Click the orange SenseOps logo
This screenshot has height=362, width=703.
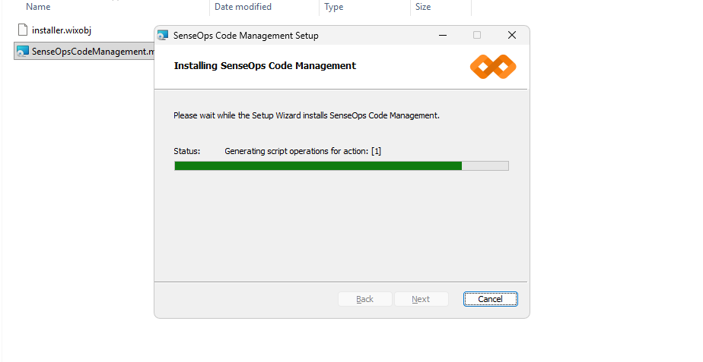point(493,67)
